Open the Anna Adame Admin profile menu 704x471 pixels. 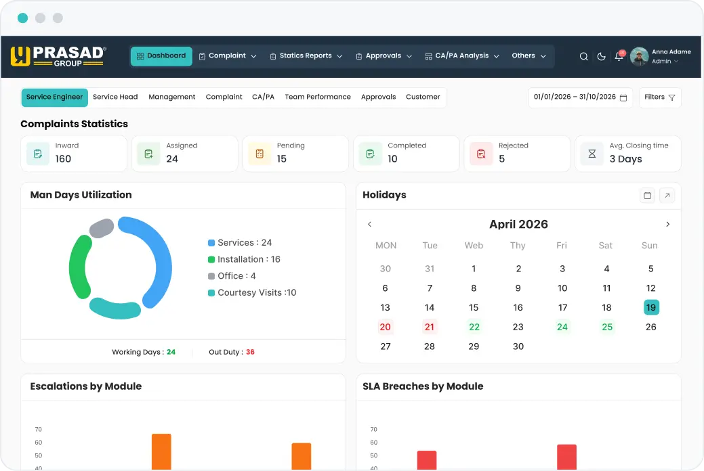[x=661, y=57]
